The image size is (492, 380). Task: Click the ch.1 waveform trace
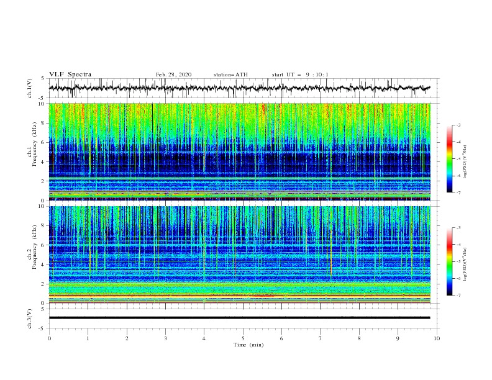click(239, 88)
